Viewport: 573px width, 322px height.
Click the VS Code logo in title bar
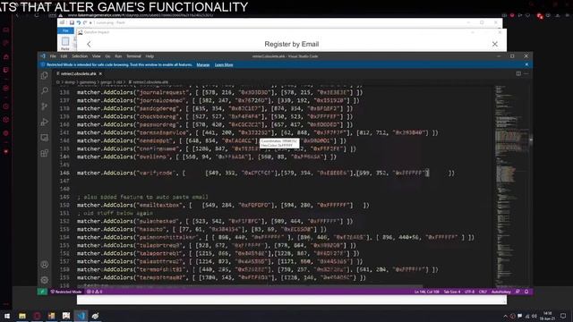click(x=43, y=56)
